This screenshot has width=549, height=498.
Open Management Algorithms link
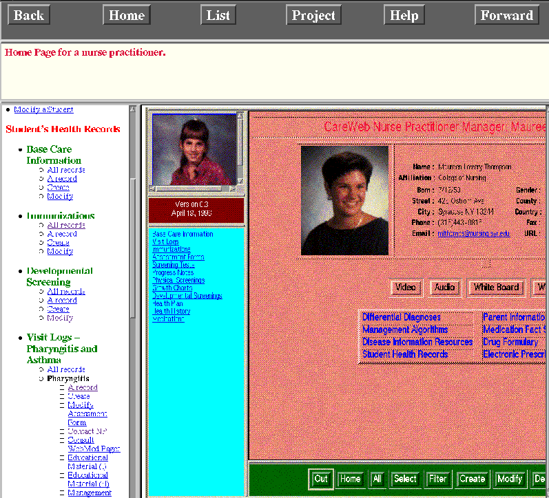(405, 329)
